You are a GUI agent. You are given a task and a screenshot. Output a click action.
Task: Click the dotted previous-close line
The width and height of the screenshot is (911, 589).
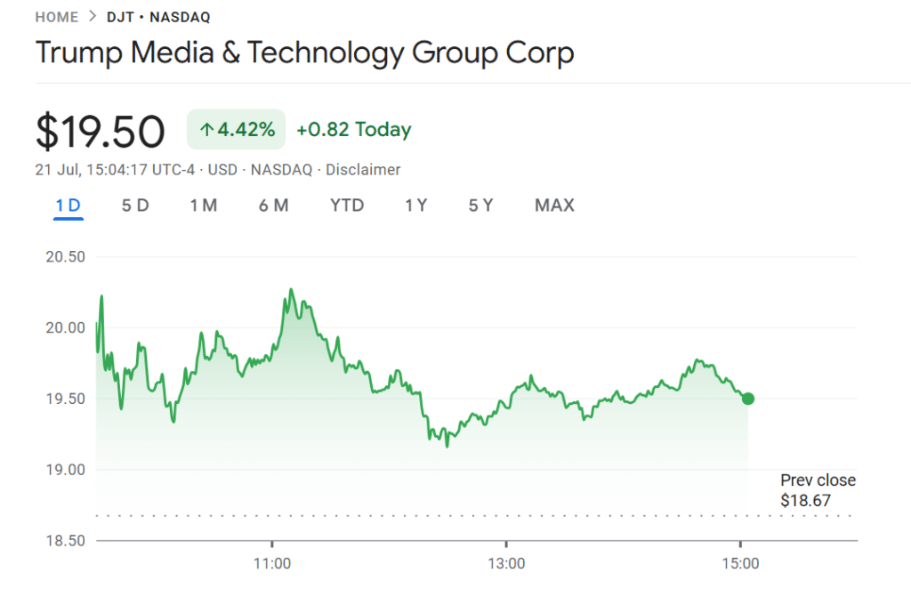445,515
